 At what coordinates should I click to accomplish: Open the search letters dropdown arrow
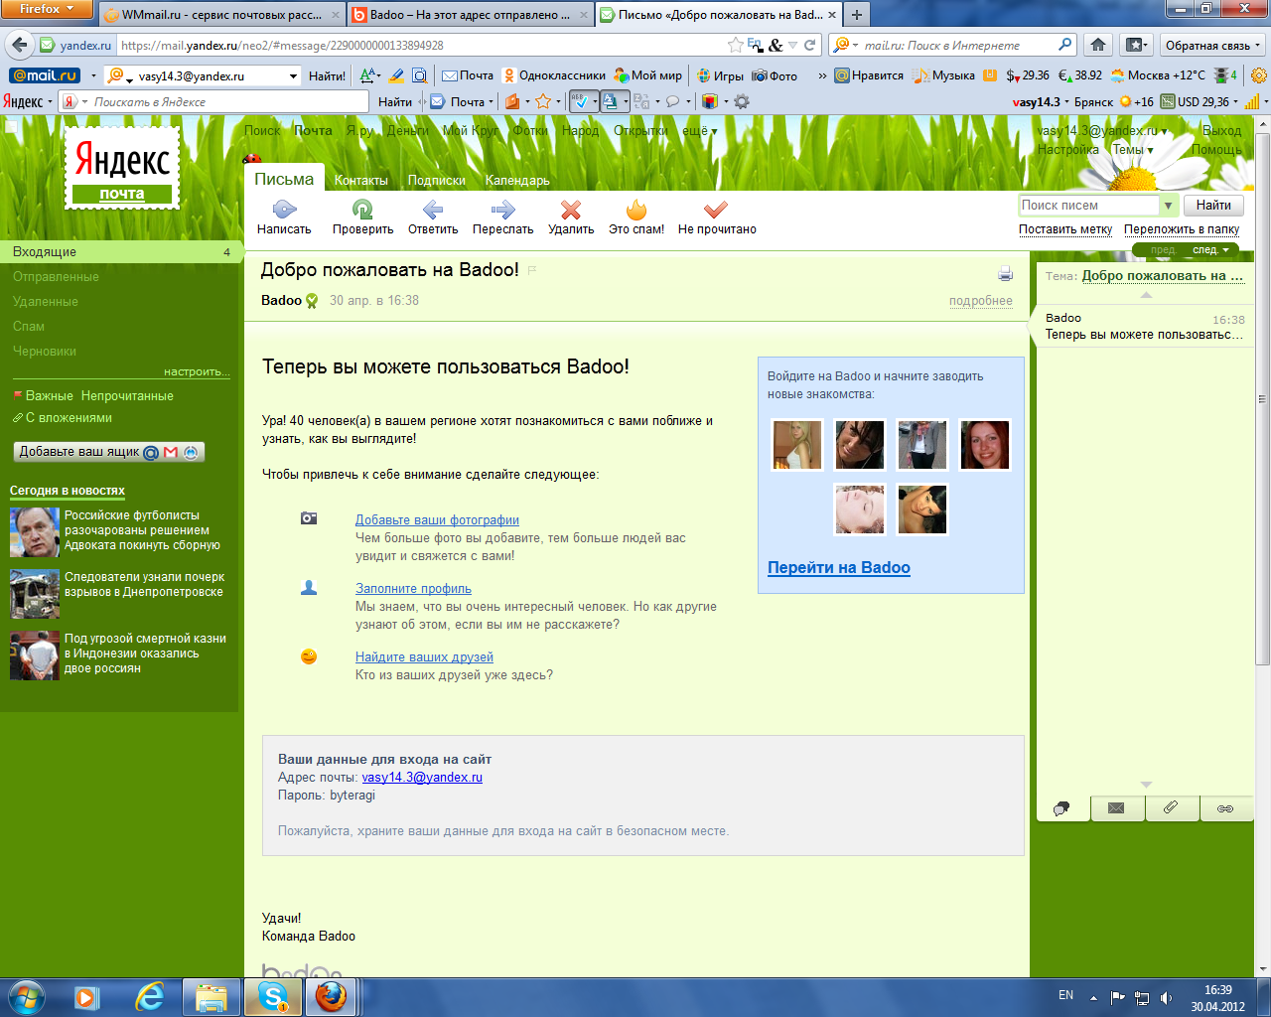tap(1168, 206)
